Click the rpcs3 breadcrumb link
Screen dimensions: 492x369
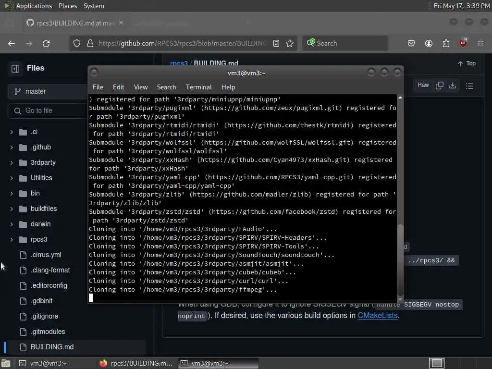pyautogui.click(x=179, y=64)
